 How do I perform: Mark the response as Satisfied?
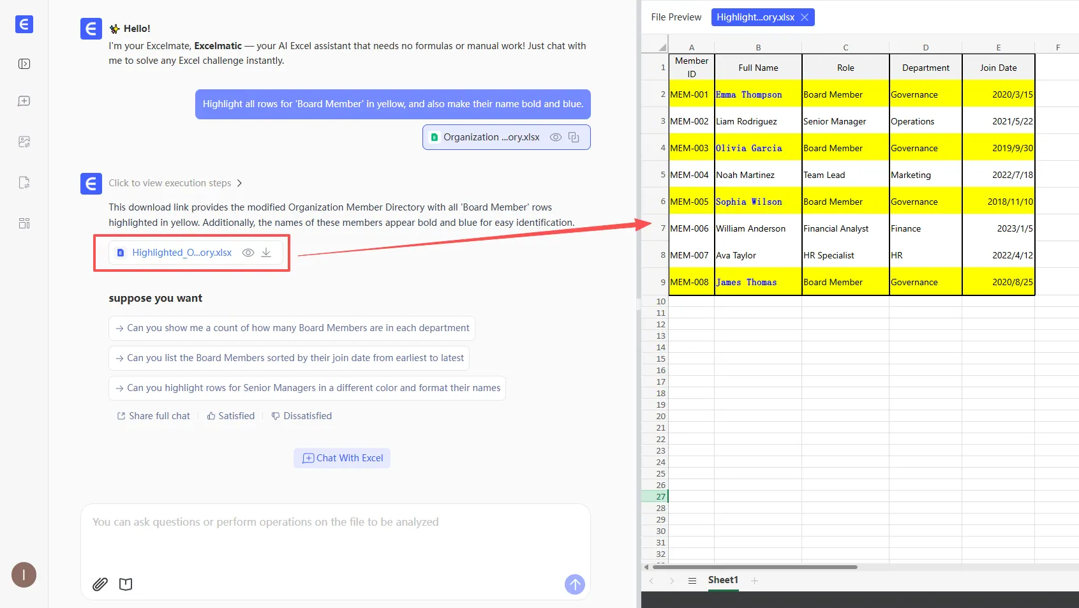point(230,416)
